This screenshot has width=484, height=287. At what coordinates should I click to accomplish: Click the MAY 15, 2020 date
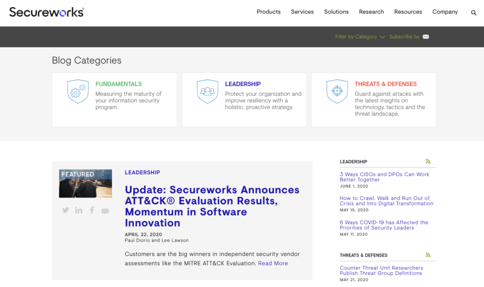[354, 210]
